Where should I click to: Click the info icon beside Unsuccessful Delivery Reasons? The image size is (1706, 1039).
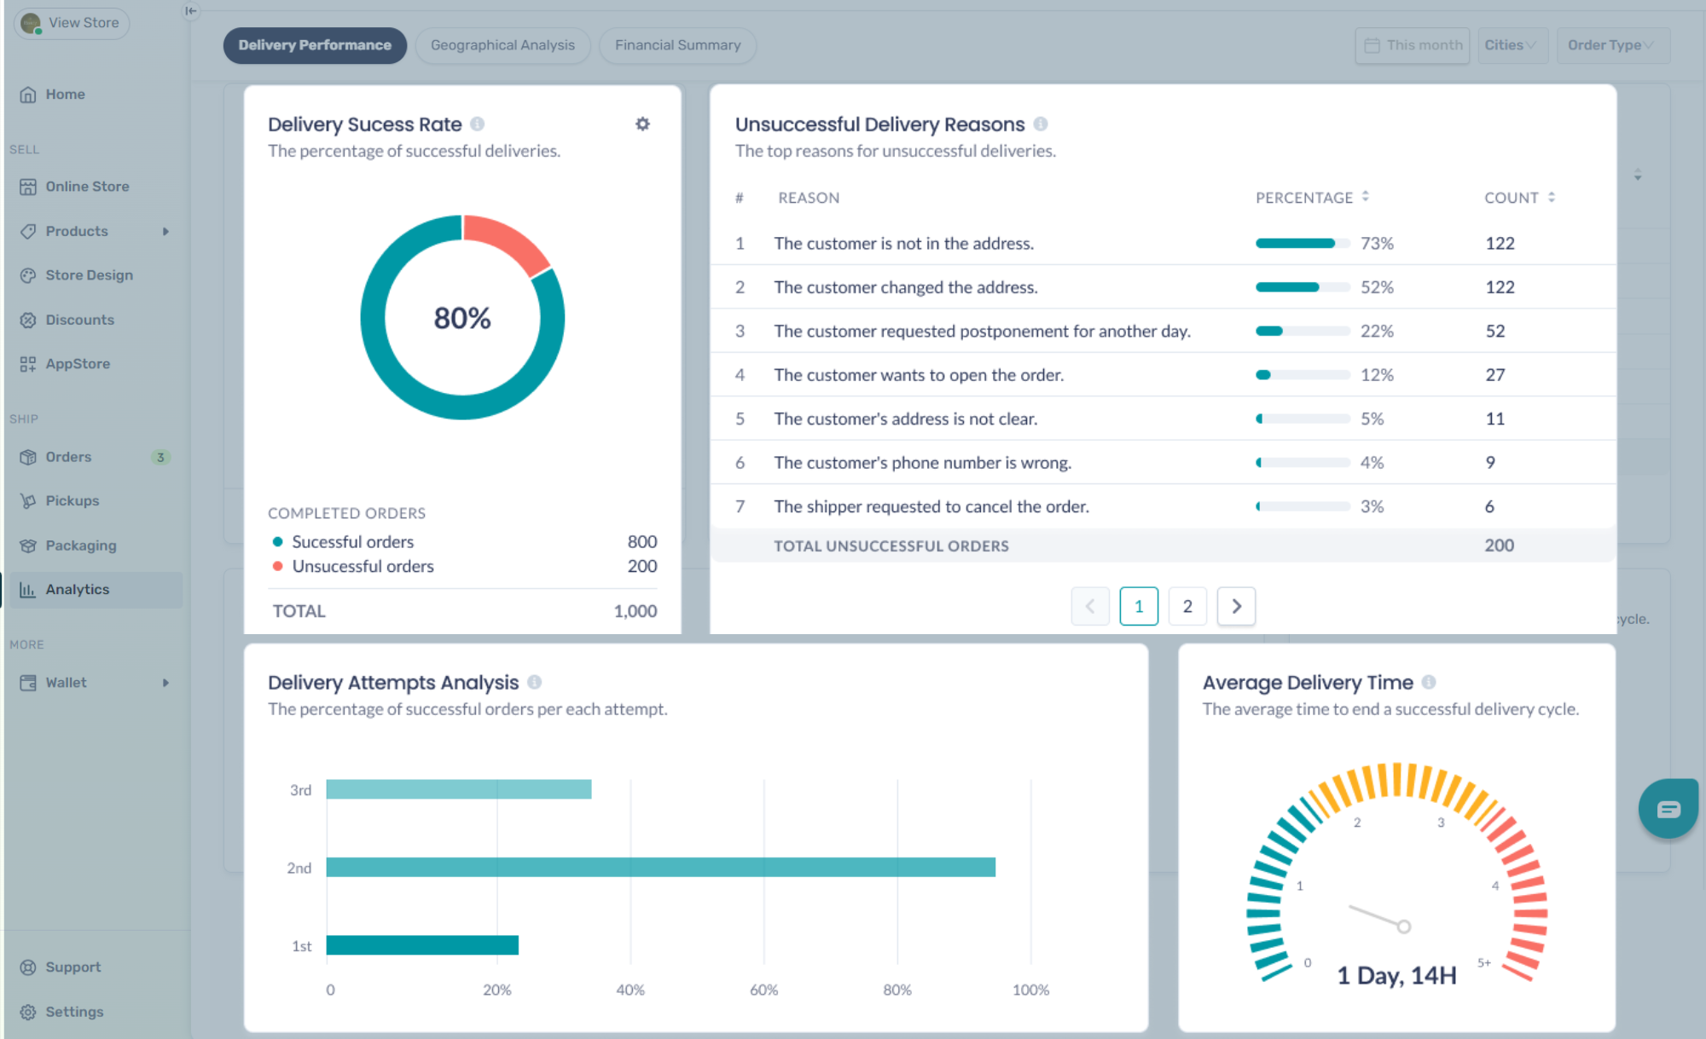click(x=1041, y=124)
